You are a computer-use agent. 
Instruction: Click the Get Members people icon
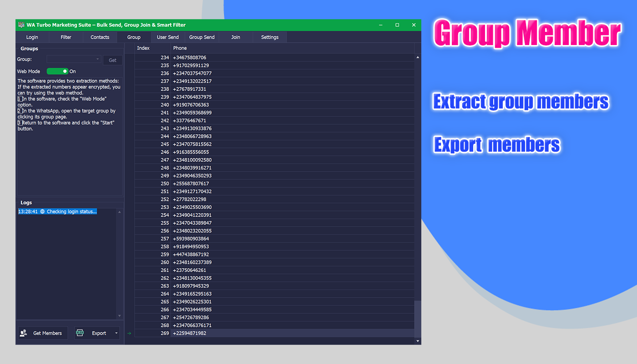[23, 333]
